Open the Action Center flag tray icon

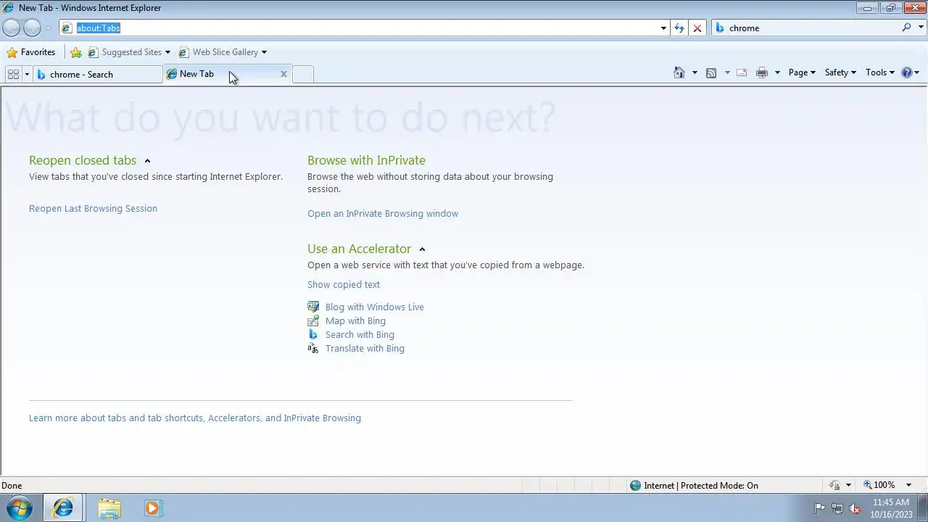tap(819, 508)
